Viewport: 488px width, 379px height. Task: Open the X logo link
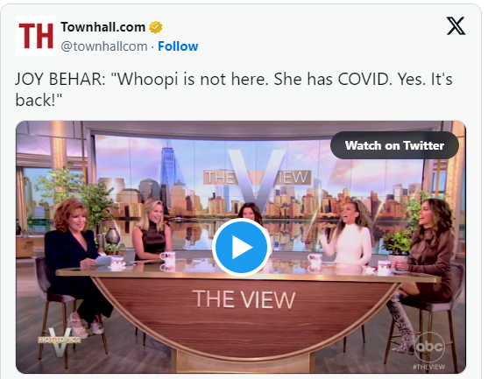(456, 26)
